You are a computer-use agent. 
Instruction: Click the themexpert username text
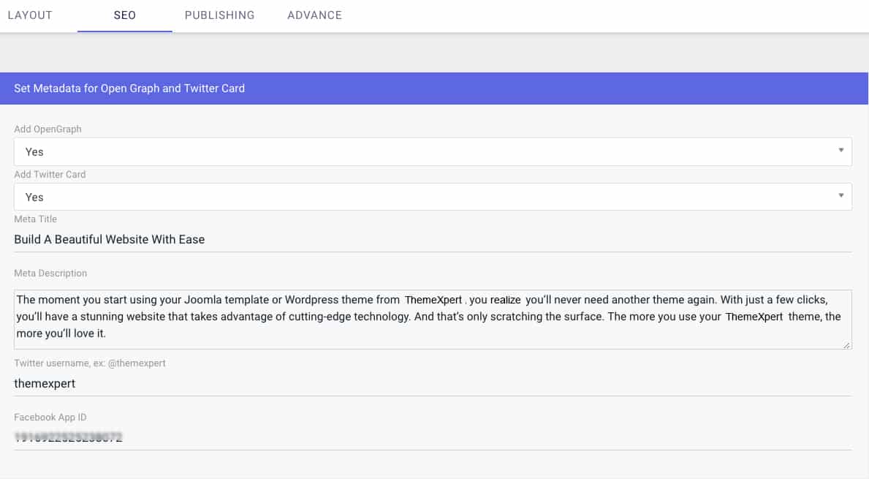click(x=44, y=383)
